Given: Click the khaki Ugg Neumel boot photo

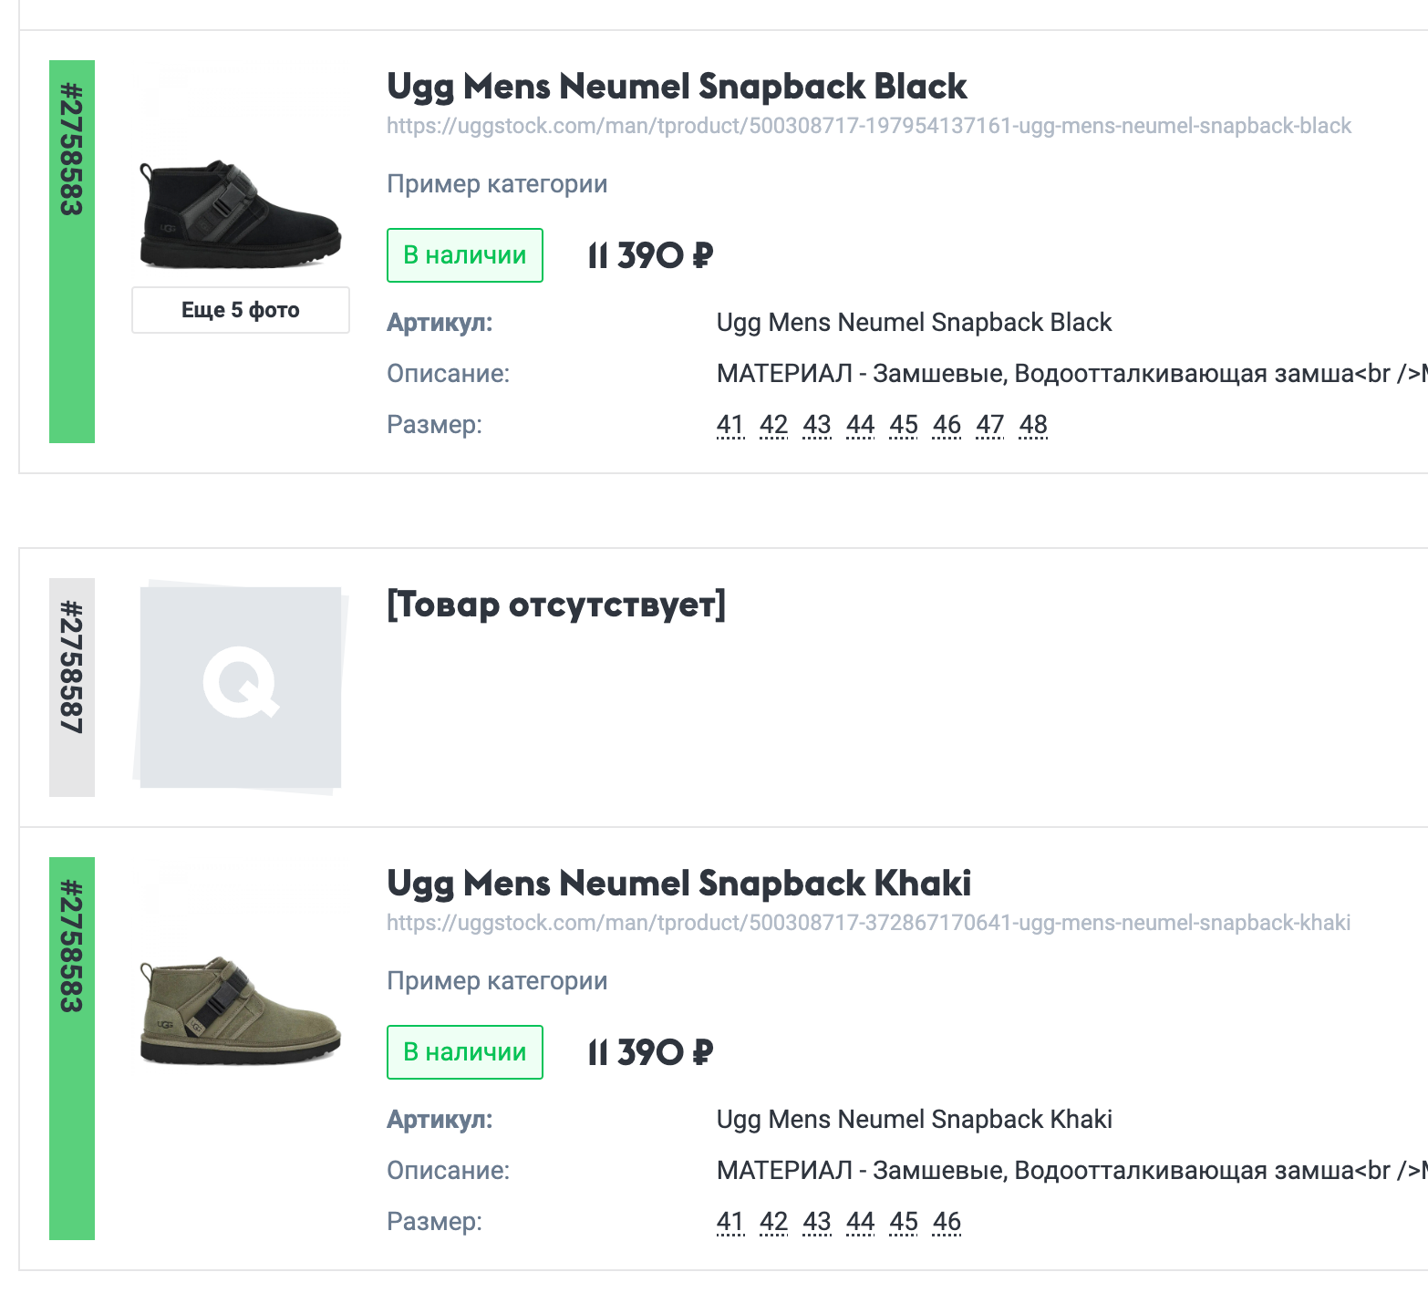Looking at the screenshot, I should click(240, 1010).
